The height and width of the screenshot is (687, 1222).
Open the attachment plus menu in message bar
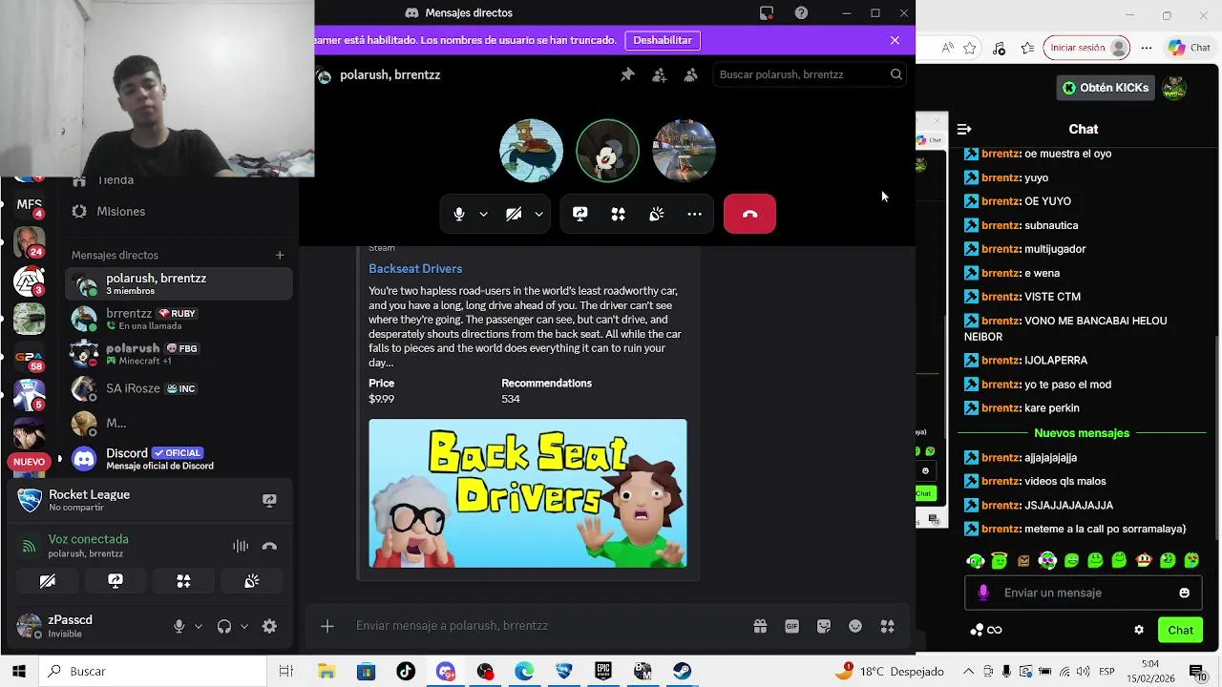pyautogui.click(x=327, y=626)
